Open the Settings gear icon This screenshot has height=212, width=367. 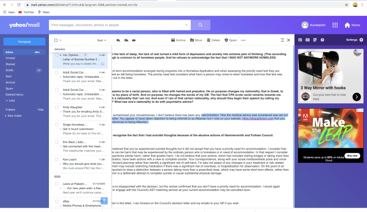[x=361, y=40]
